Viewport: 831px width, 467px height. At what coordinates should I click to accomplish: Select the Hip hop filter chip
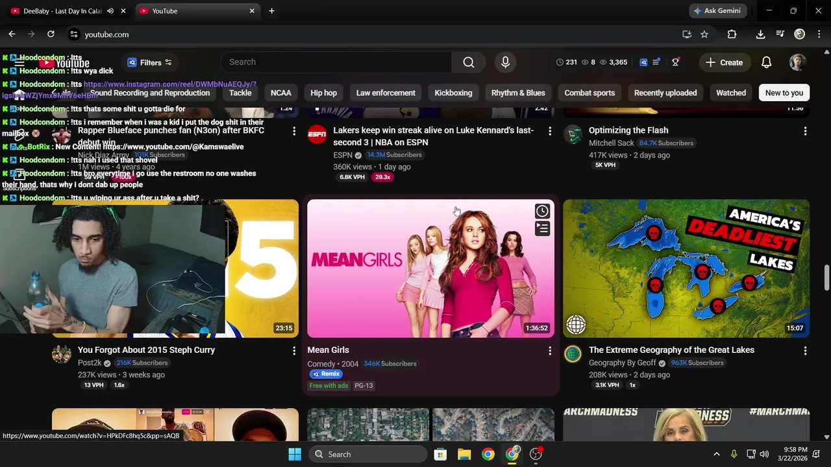pos(323,93)
